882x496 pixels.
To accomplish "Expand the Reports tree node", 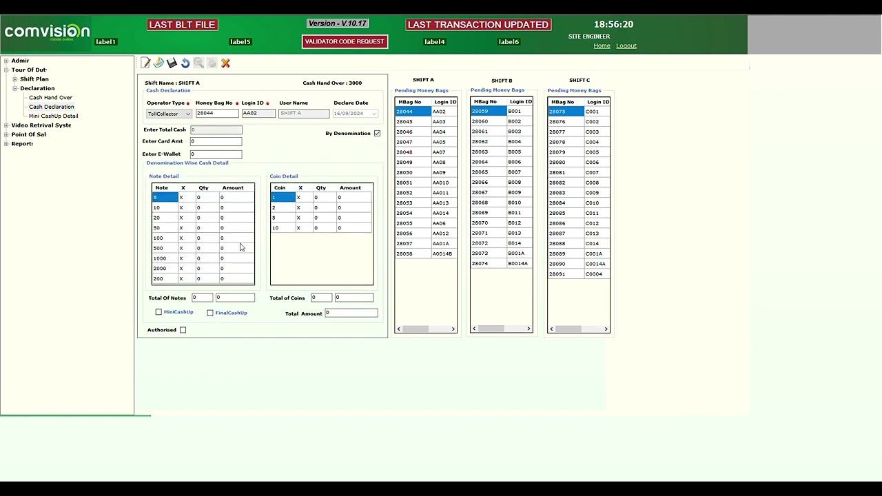I will 6,143.
